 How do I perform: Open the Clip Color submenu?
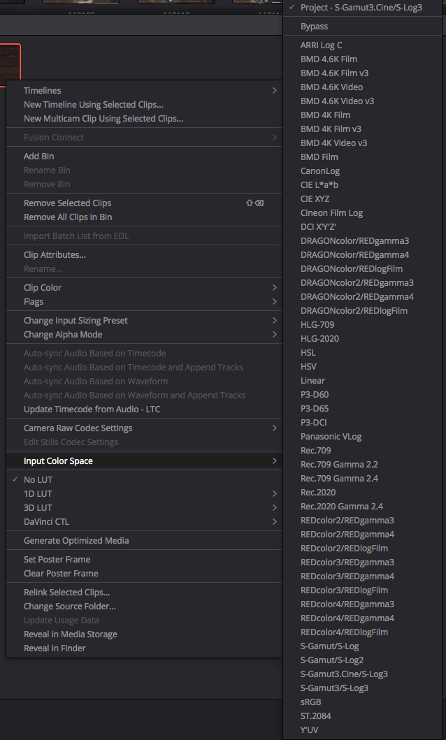(43, 288)
